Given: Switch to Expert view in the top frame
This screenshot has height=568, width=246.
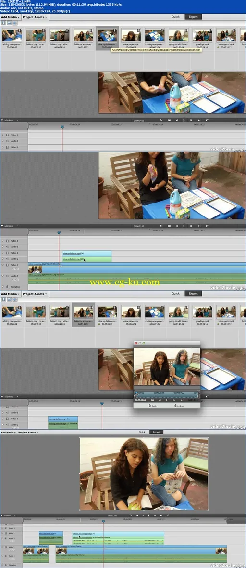Looking at the screenshot, I should pyautogui.click(x=193, y=17).
